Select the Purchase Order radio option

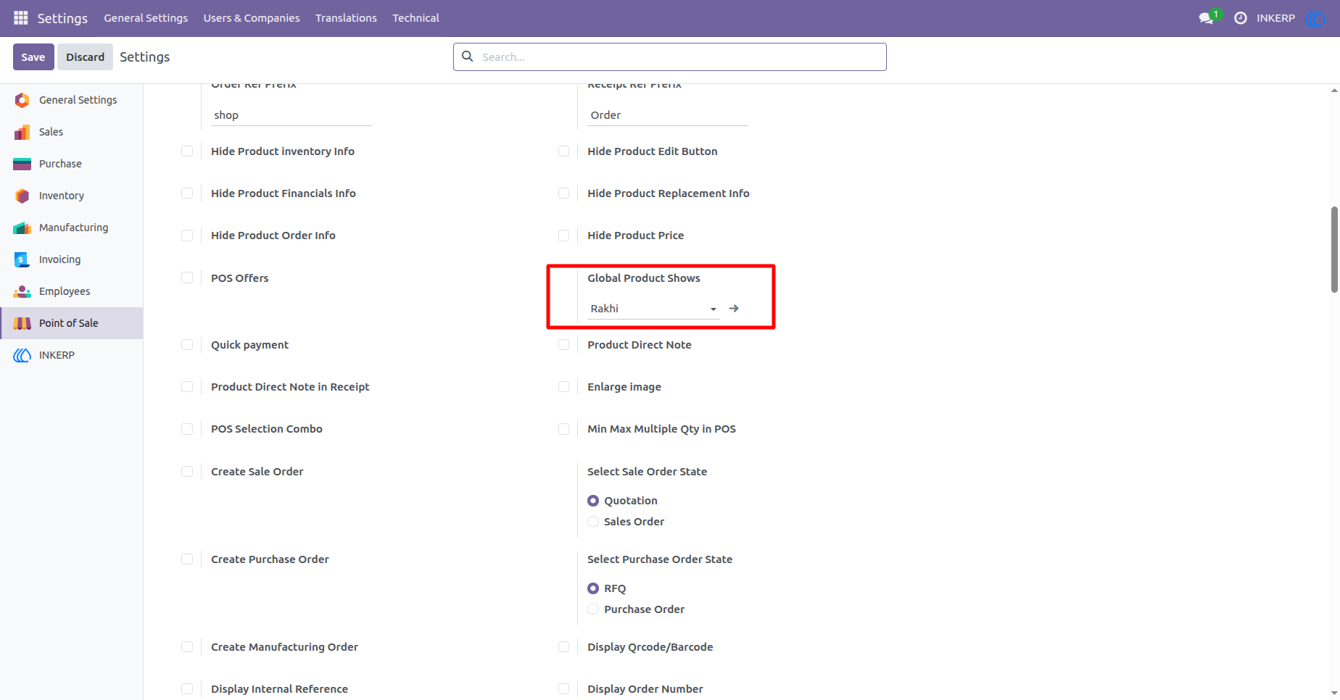click(x=593, y=609)
